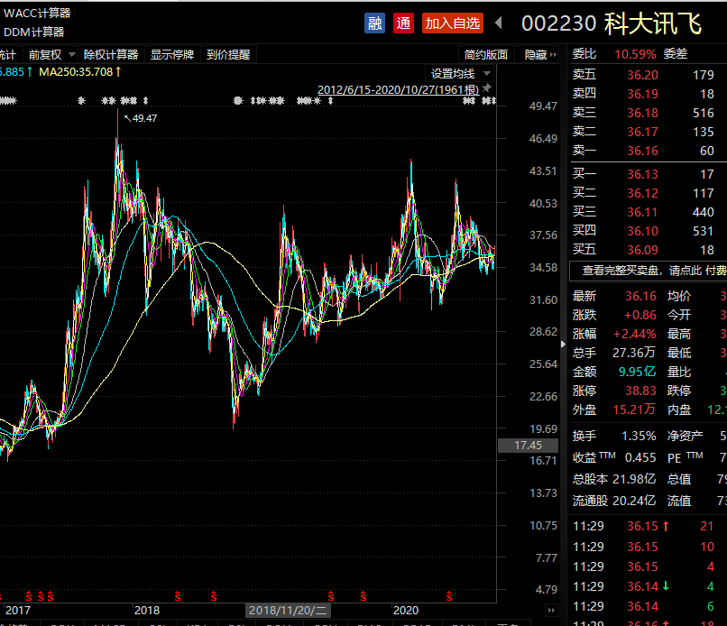Select the 卖三 ask row at 36.18

coord(649,113)
